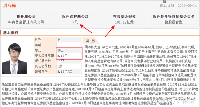Click the resume line mentioning 上海拓引数码技术有限公司
This screenshot has height=107, width=200.
(x=141, y=52)
